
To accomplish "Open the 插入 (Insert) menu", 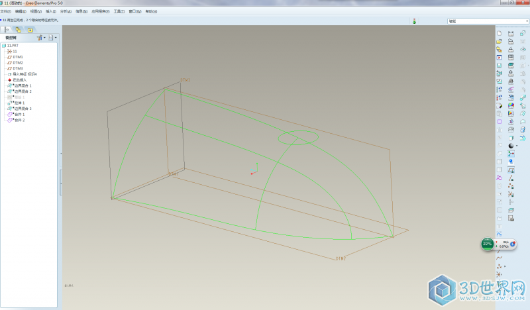I will [51, 11].
